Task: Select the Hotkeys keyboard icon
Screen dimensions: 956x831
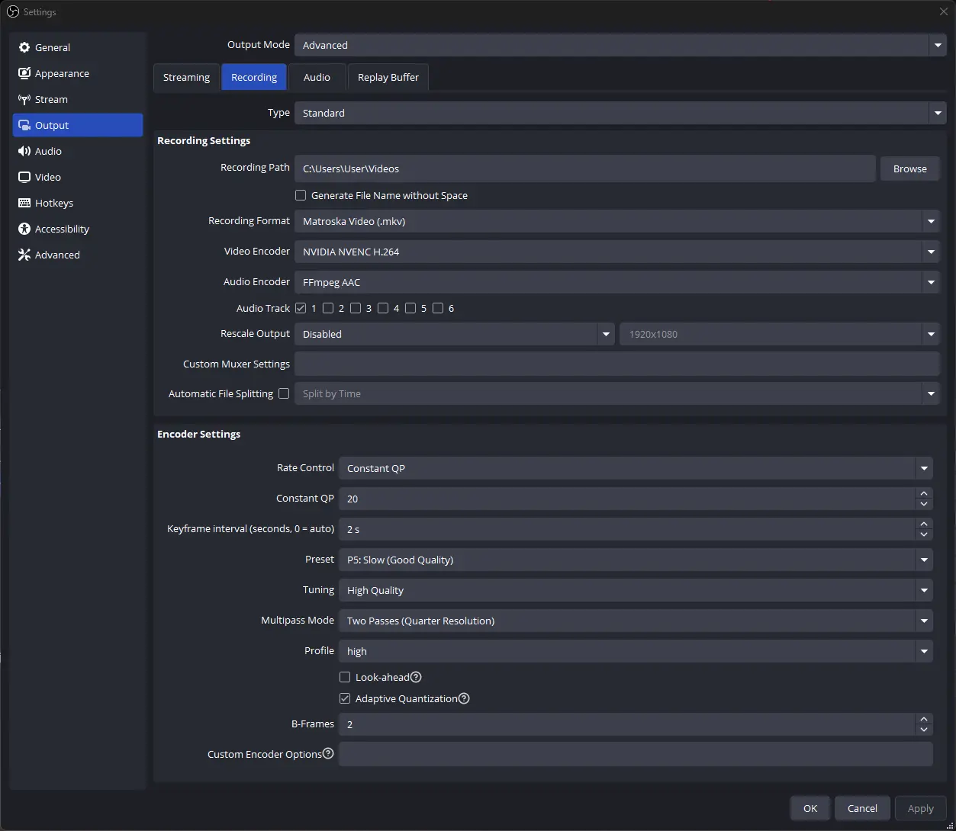Action: coord(24,203)
